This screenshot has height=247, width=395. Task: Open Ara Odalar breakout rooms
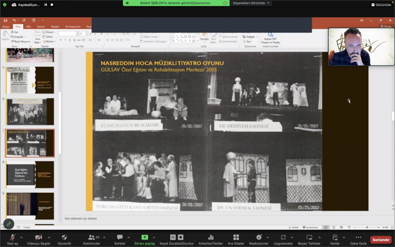pyautogui.click(x=236, y=240)
